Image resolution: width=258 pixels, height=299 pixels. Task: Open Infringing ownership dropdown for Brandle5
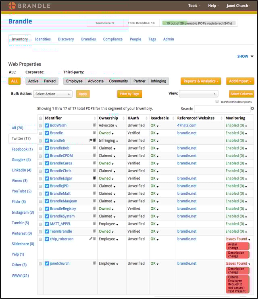pyautogui.click(x=117, y=141)
